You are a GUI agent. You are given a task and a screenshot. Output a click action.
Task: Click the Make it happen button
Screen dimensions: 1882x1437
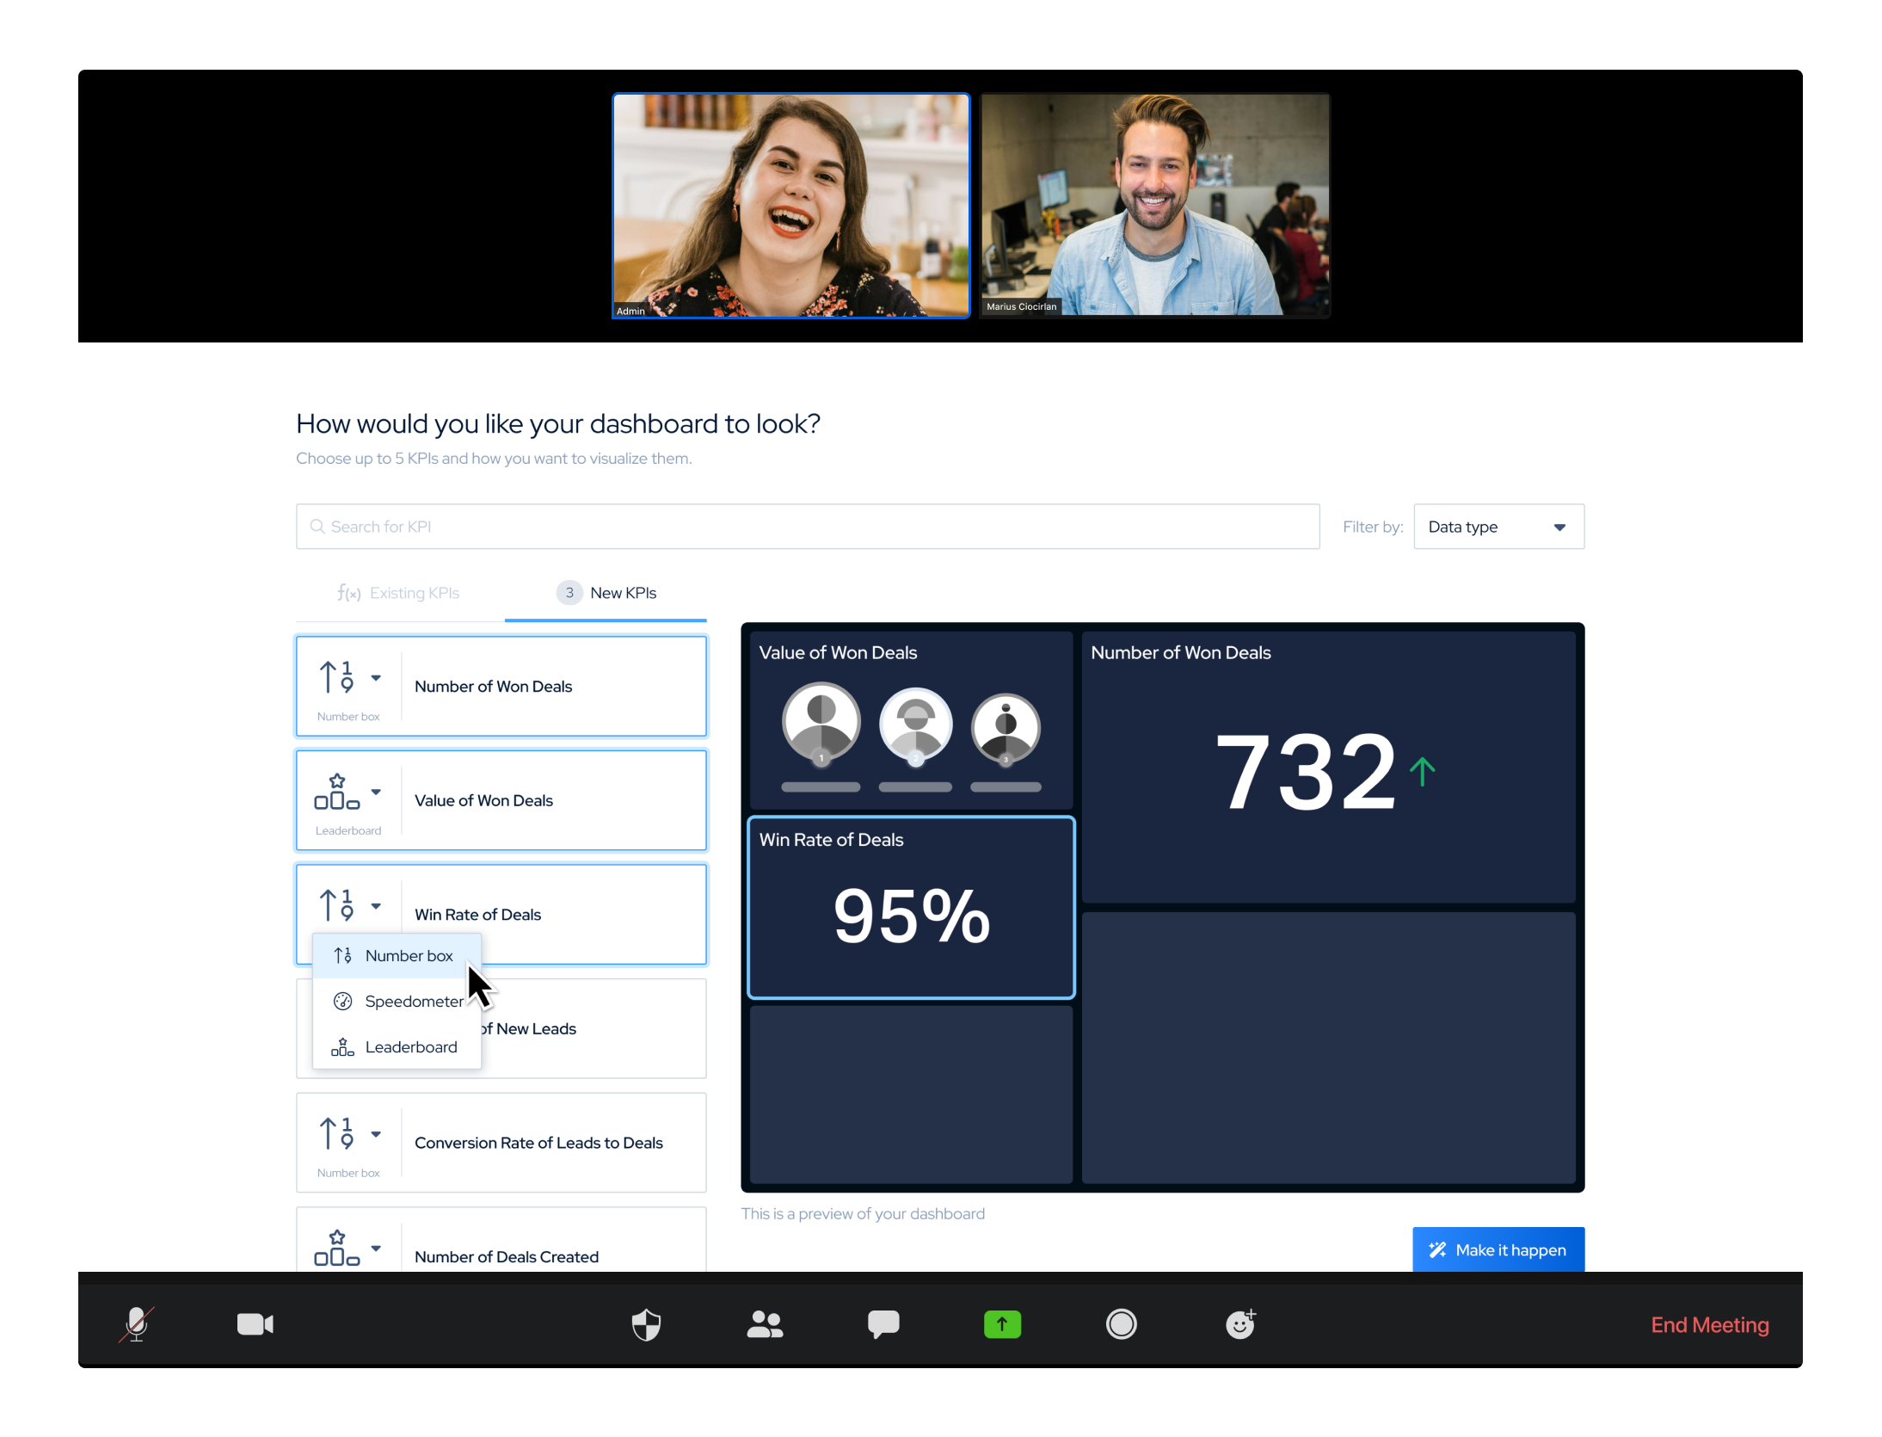(x=1498, y=1249)
